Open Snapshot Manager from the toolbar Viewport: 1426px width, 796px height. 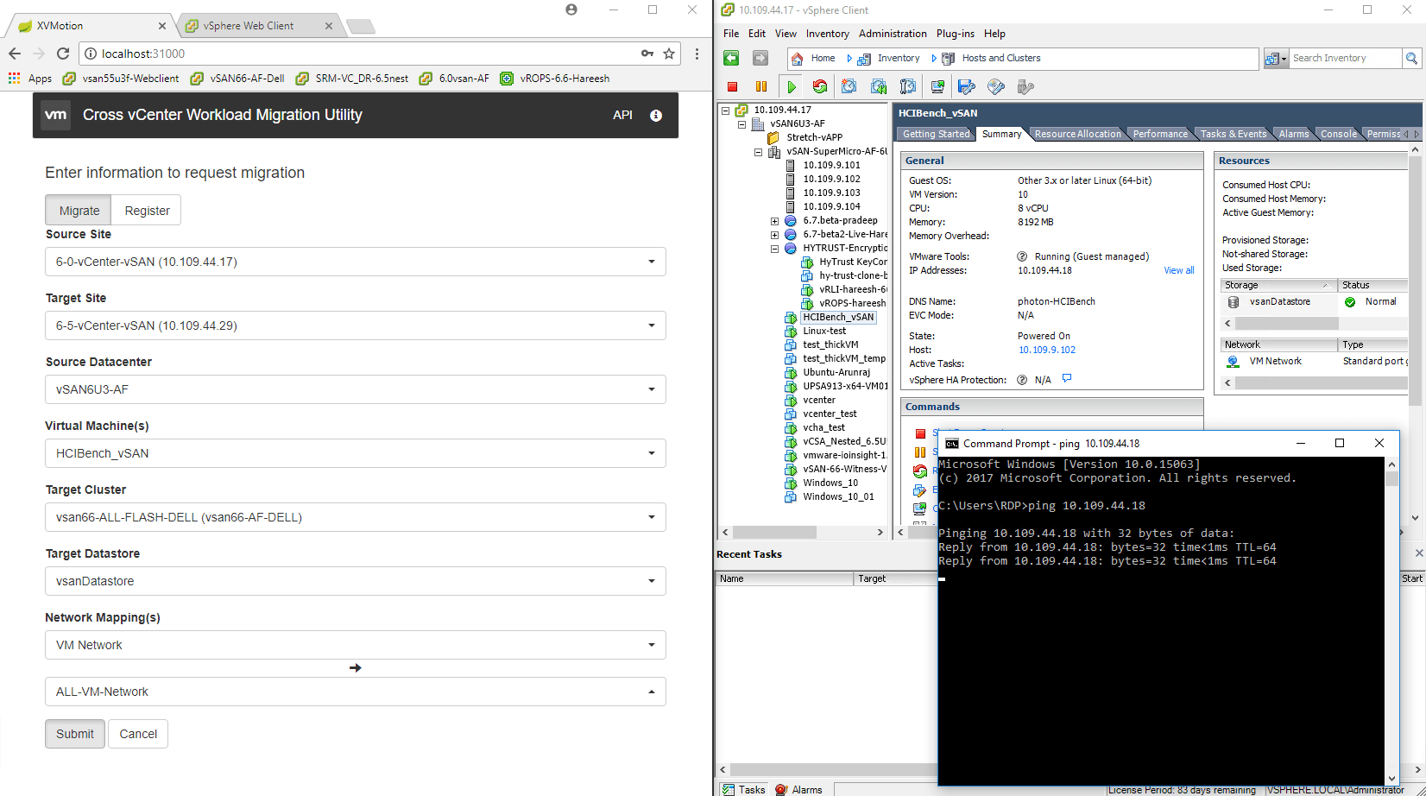click(907, 86)
